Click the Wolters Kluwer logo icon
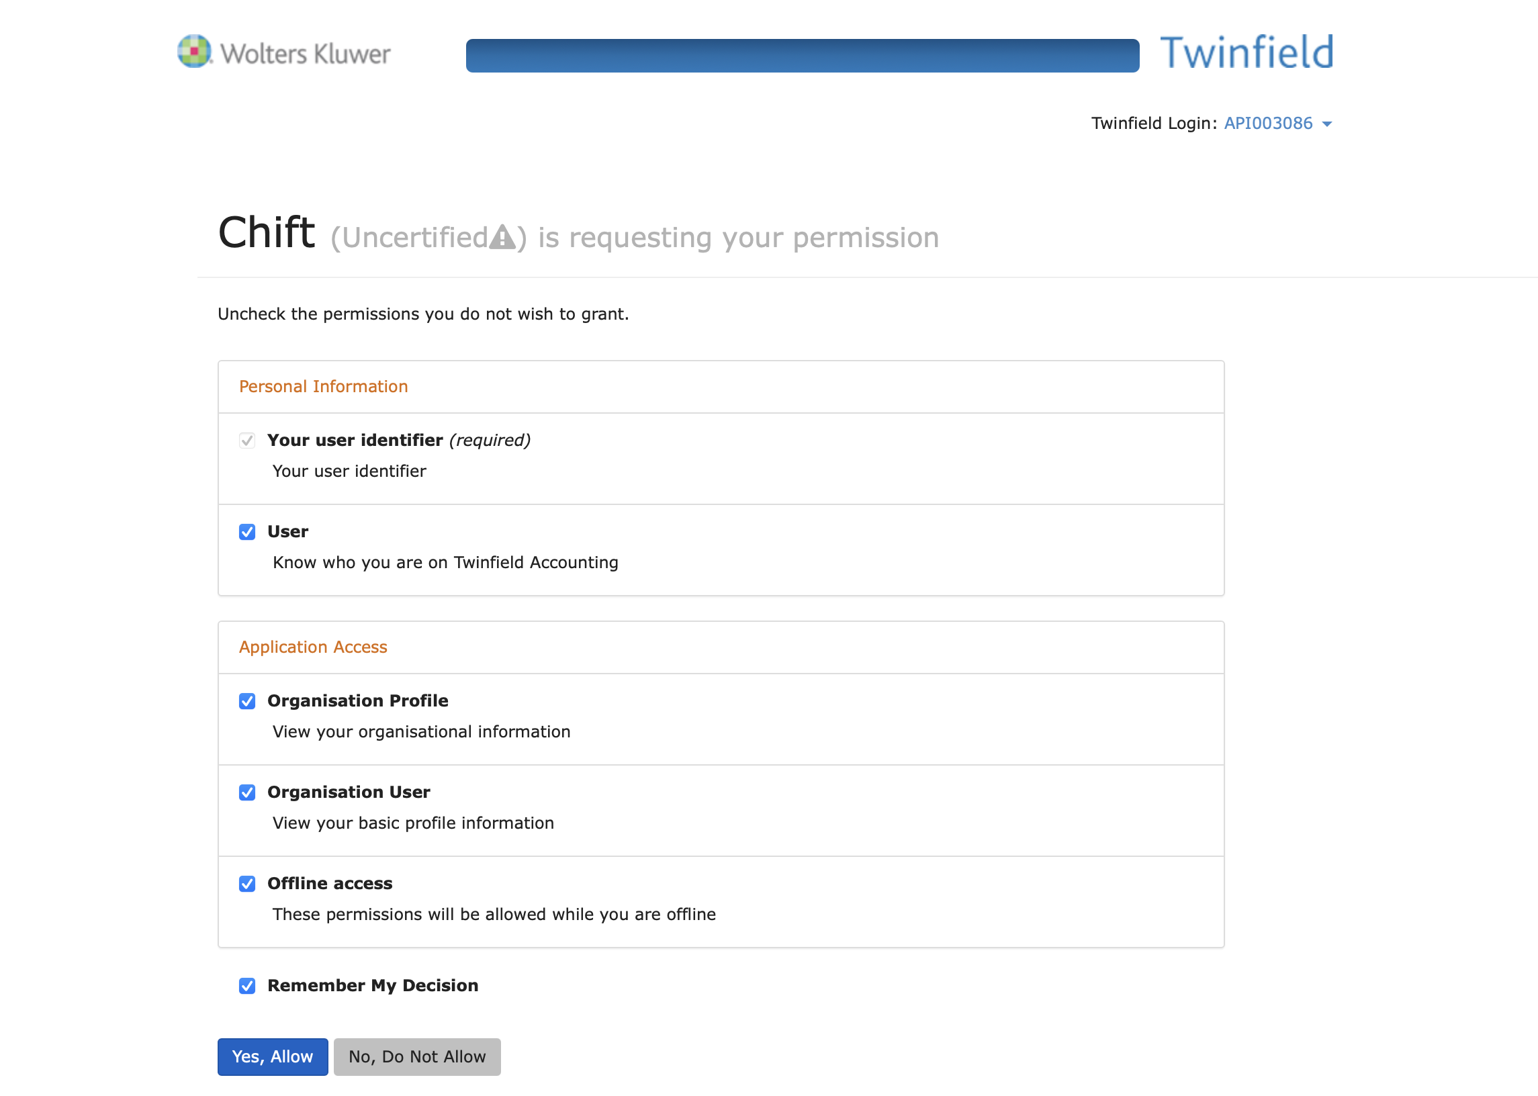Screen dimensions: 1538x1096 pyautogui.click(x=193, y=51)
